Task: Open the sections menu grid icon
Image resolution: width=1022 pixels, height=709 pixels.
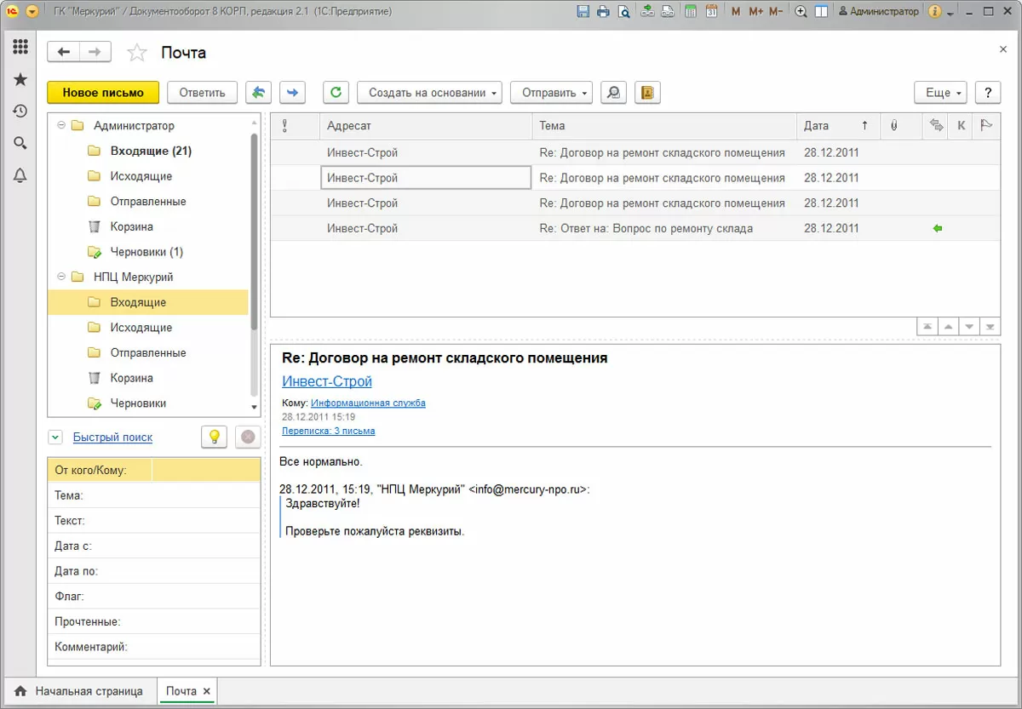Action: (x=20, y=47)
